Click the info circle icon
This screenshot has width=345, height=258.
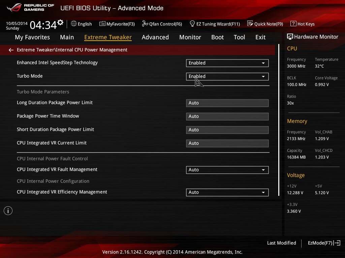coord(8,211)
